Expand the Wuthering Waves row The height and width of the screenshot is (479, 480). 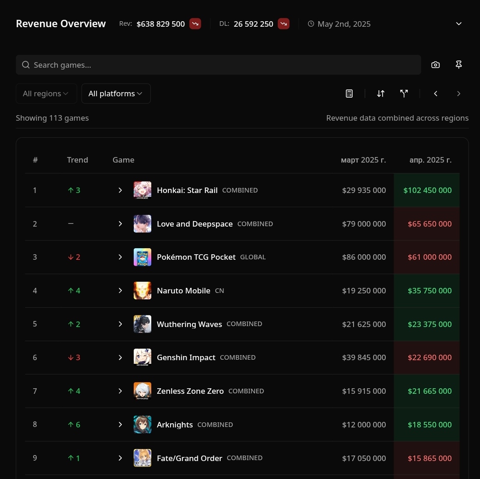(120, 324)
